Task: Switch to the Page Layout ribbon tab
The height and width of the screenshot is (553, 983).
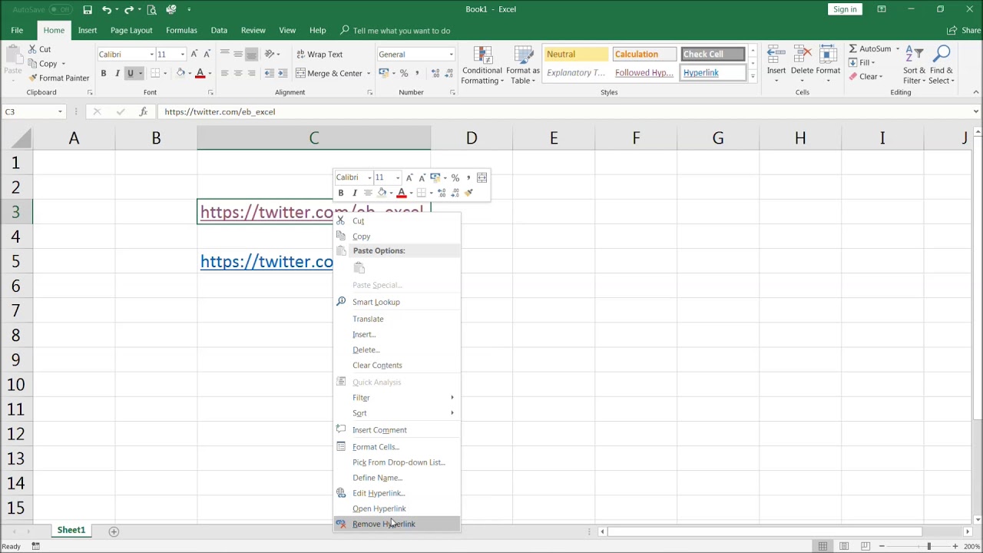Action: [x=131, y=31]
